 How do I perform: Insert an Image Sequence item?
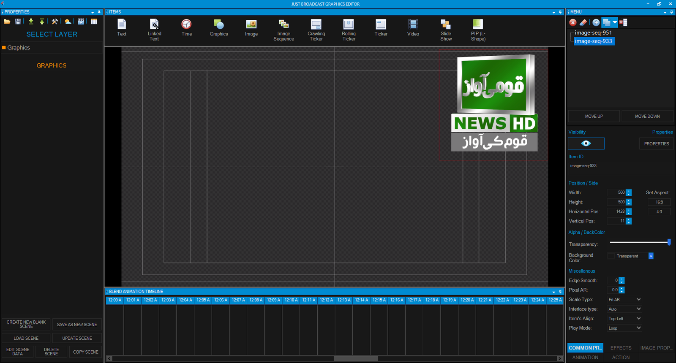283,30
